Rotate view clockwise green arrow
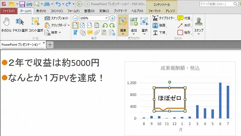 click(x=112, y=25)
